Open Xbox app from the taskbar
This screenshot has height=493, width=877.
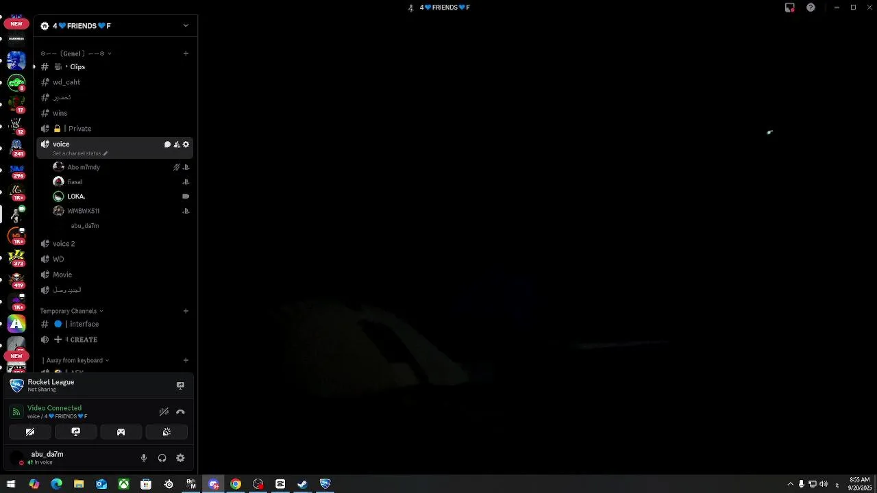[x=123, y=484]
